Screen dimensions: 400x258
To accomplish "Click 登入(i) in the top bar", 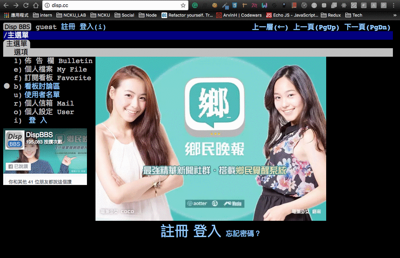I will [x=93, y=27].
